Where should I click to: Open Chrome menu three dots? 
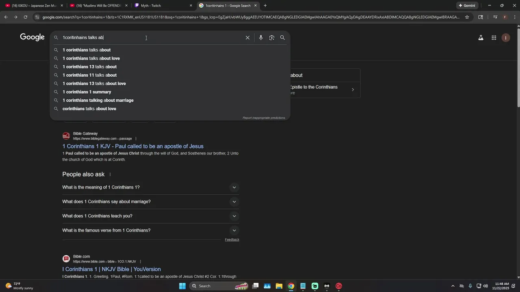(514, 17)
